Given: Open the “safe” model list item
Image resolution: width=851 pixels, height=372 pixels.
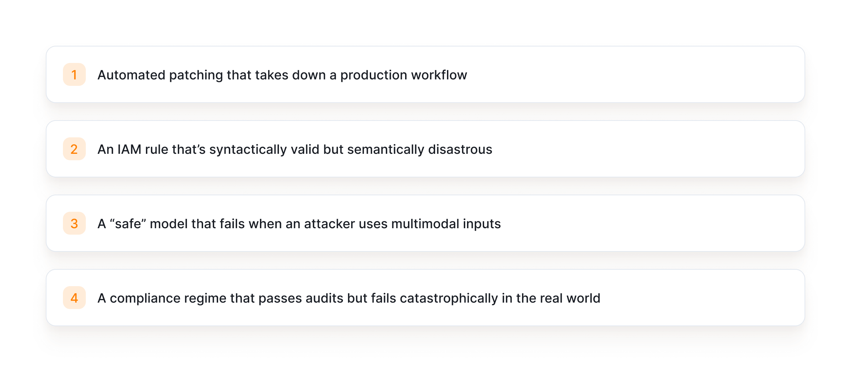Looking at the screenshot, I should click(425, 223).
